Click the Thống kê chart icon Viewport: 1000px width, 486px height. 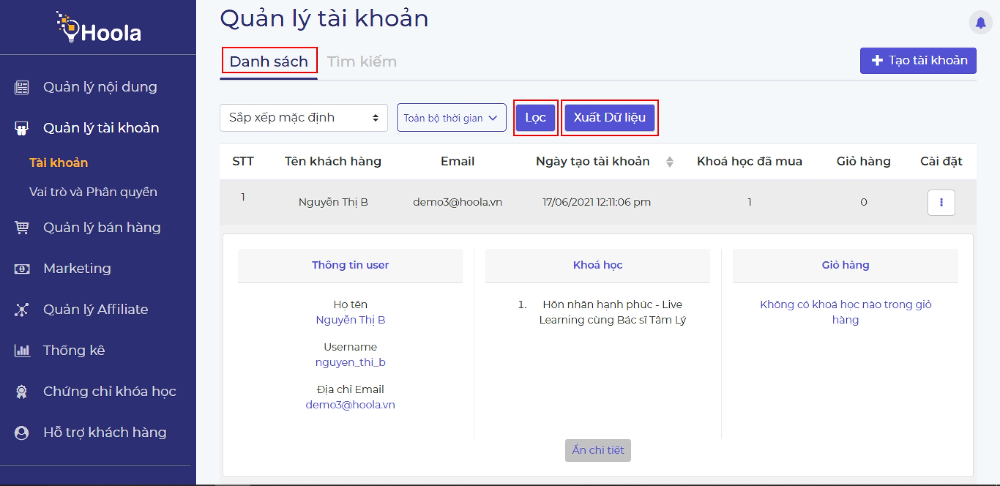22,350
